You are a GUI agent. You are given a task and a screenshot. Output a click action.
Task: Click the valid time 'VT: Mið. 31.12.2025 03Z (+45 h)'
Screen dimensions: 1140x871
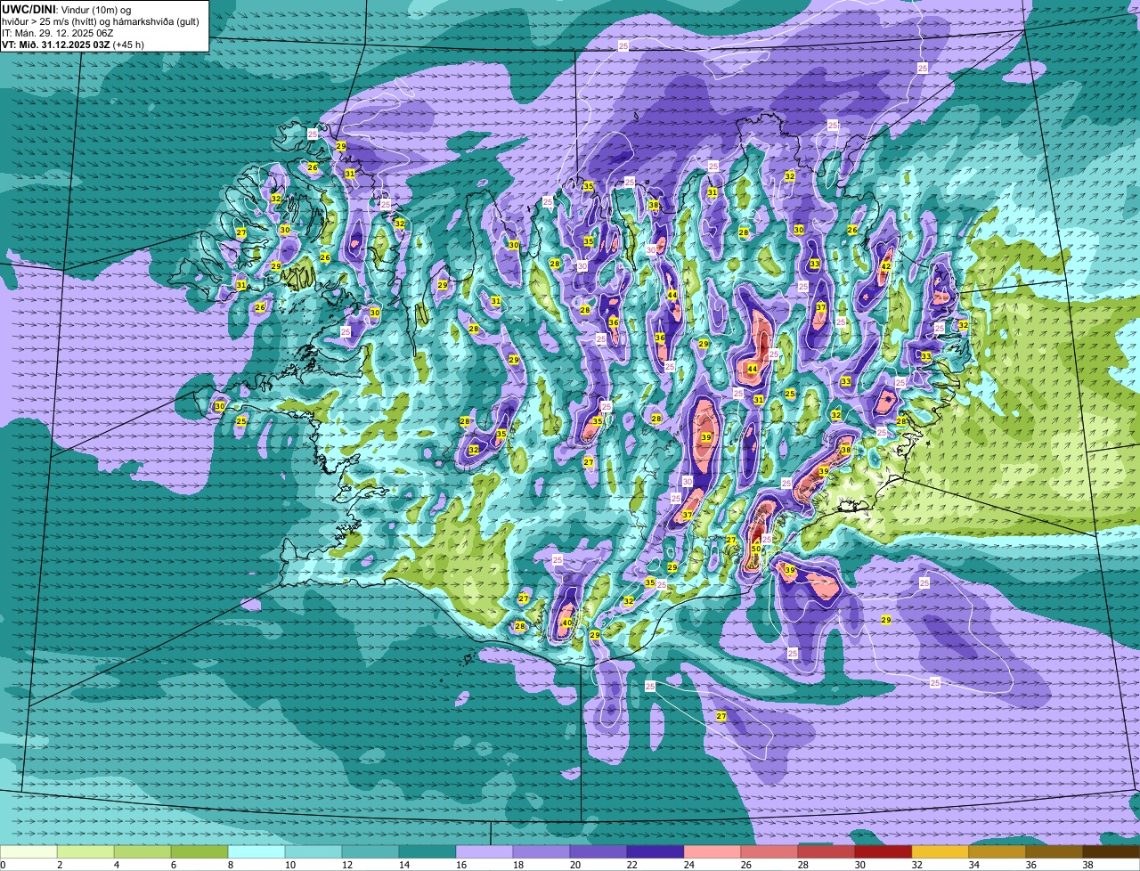(73, 45)
